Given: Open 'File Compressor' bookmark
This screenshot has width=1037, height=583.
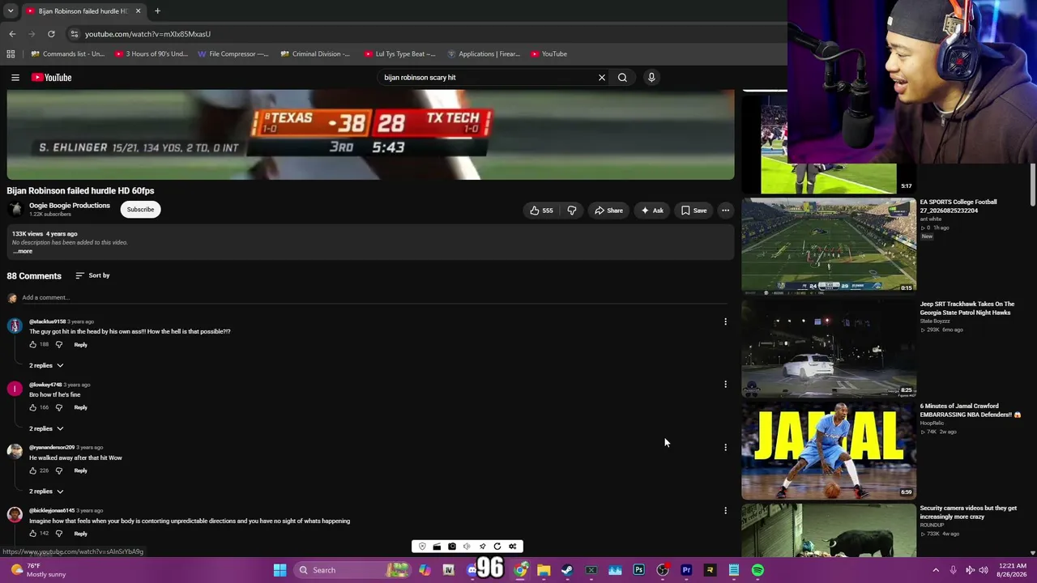Looking at the screenshot, I should pyautogui.click(x=233, y=54).
